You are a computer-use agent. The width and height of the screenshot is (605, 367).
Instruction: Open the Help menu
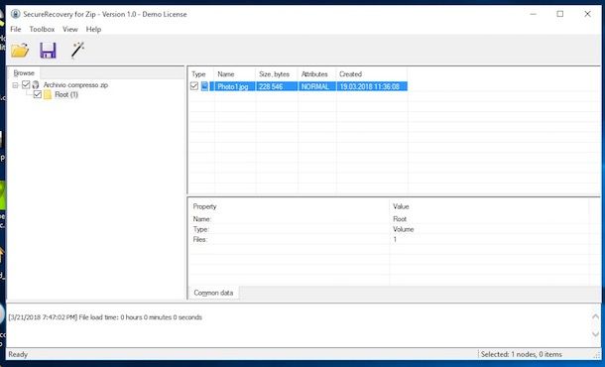(93, 30)
